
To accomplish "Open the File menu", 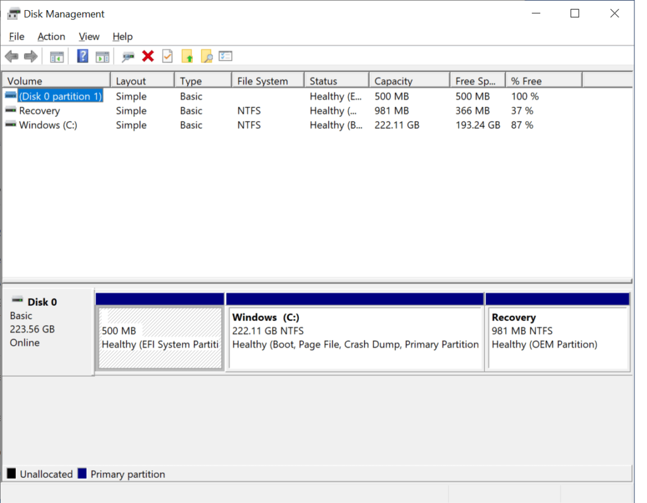I will (16, 37).
